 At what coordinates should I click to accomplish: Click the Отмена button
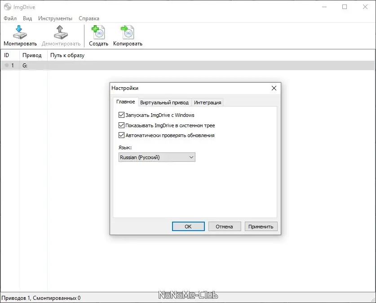tap(225, 227)
